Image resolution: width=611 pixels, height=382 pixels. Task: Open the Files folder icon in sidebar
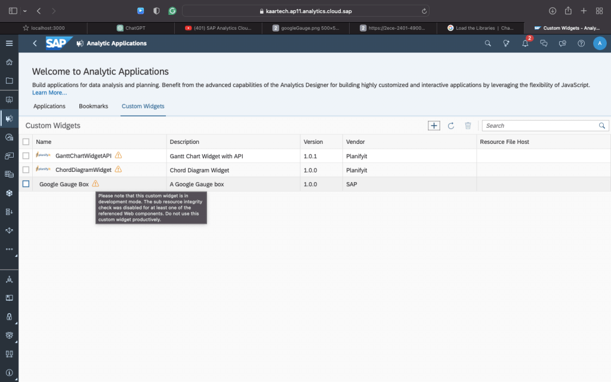click(x=10, y=81)
